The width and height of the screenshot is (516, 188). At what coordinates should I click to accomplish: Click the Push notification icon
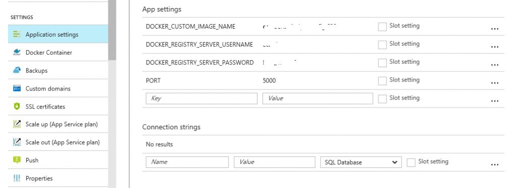pos(17,160)
